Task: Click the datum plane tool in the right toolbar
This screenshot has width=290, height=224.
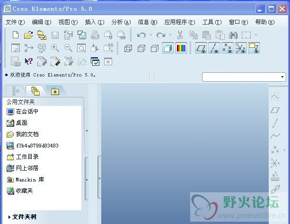Action: (275, 110)
